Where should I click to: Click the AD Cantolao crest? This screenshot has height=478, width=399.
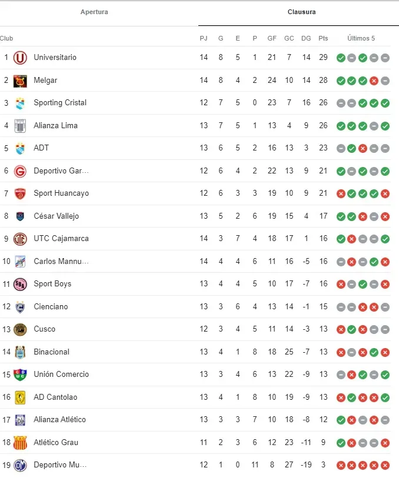pos(21,397)
